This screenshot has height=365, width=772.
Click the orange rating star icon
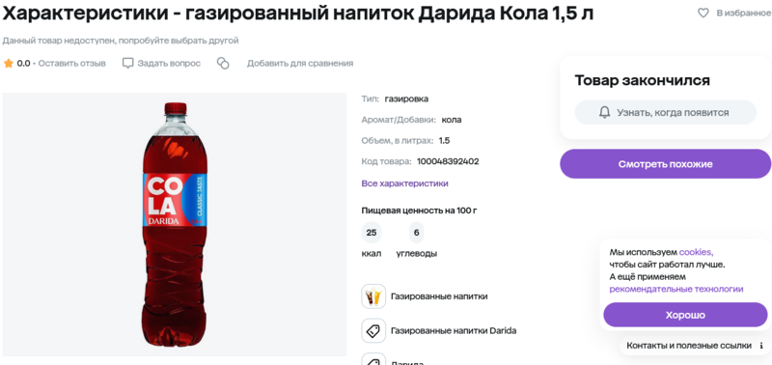9,64
